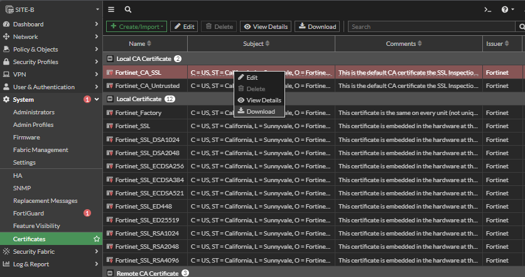Open the Create/Import dropdown

point(136,26)
